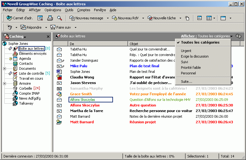Click the Afficher : Toutes les catégories dropdown
This screenshot has width=246, height=160.
[207, 36]
